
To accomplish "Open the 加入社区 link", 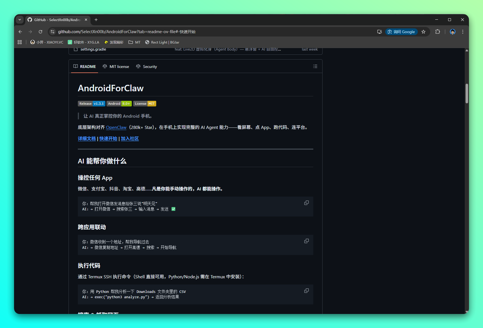I will [x=130, y=138].
